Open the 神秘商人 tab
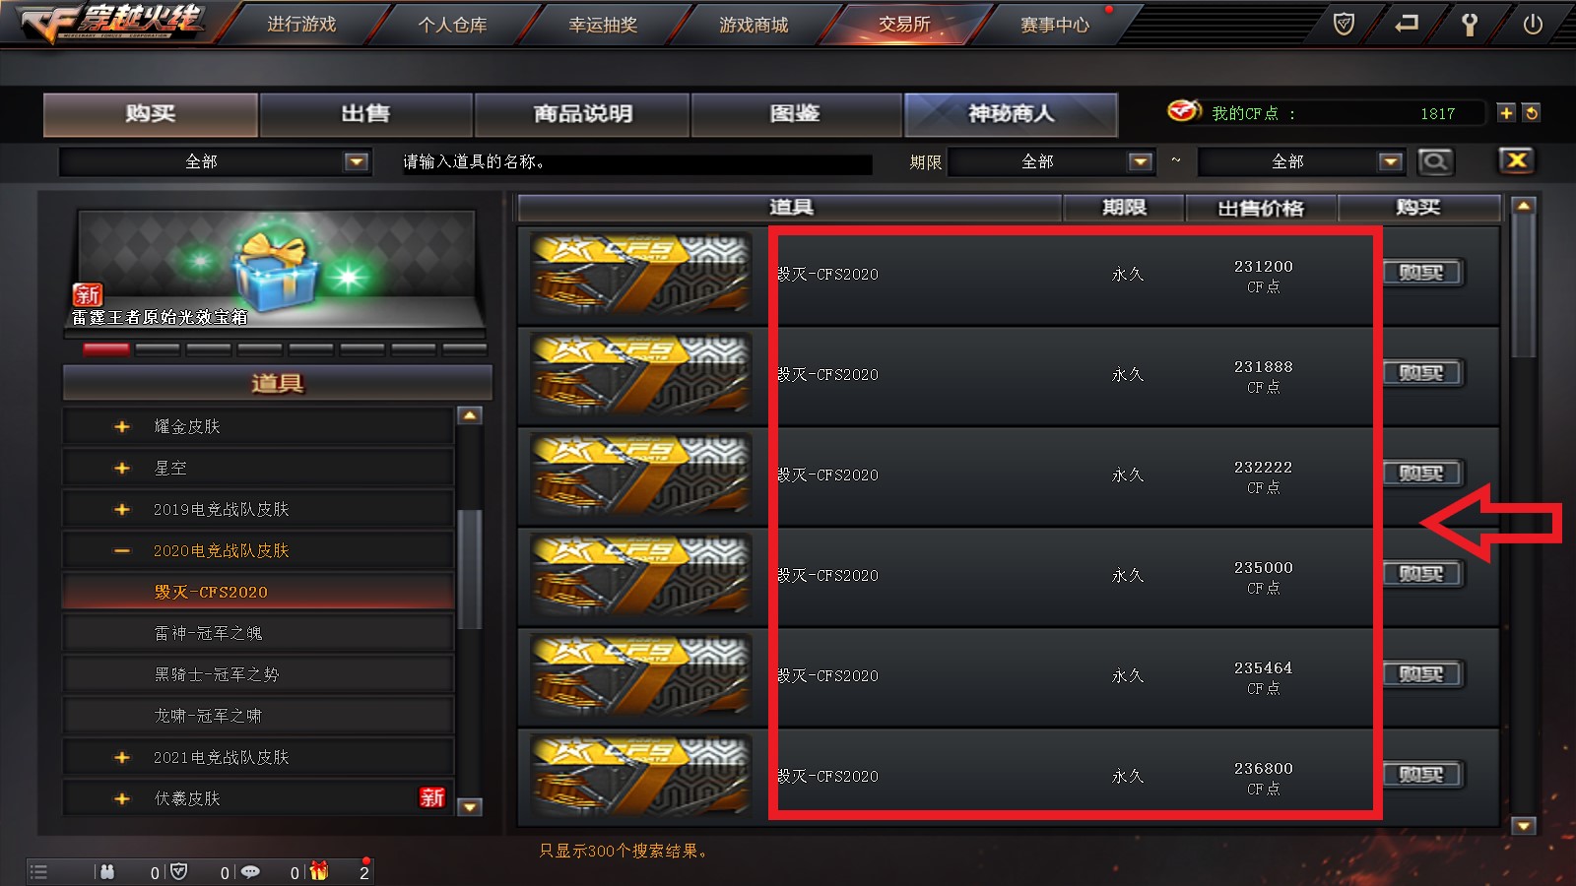This screenshot has width=1576, height=886. (1011, 114)
